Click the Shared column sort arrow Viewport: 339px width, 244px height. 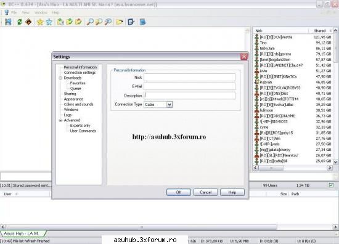coord(331,31)
